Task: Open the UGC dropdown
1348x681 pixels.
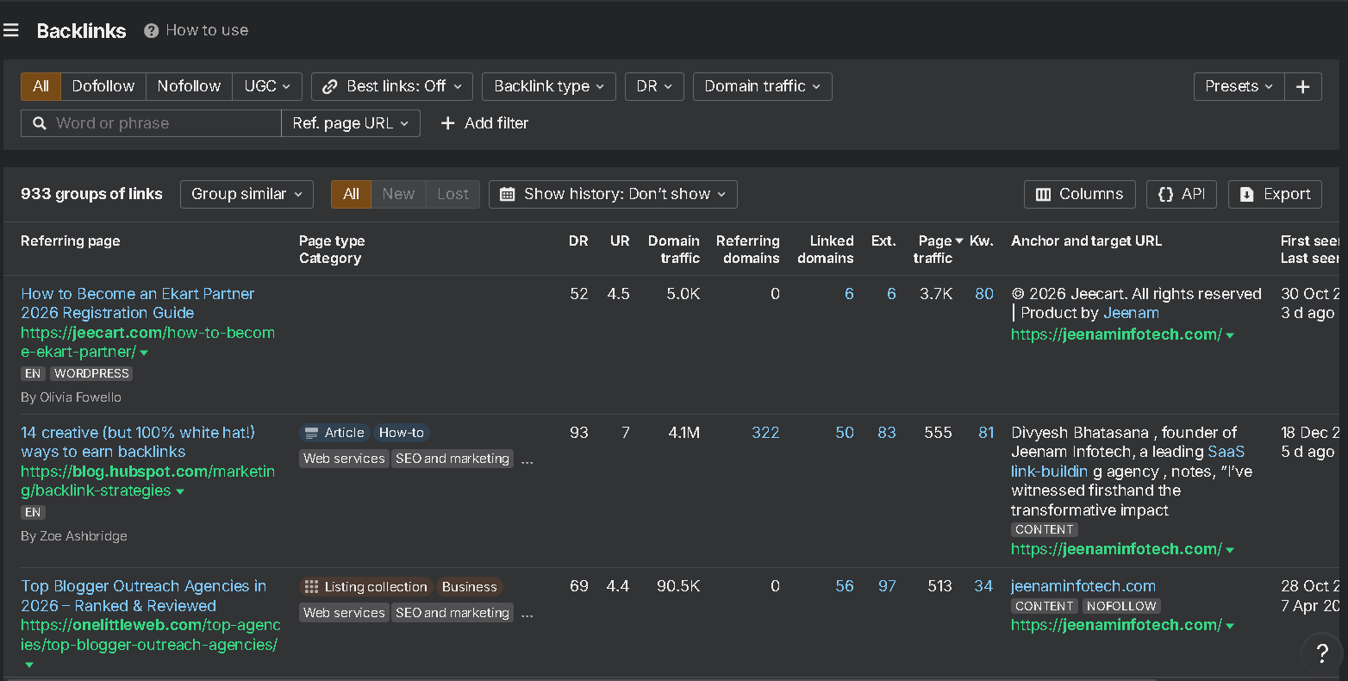Action: [x=267, y=86]
